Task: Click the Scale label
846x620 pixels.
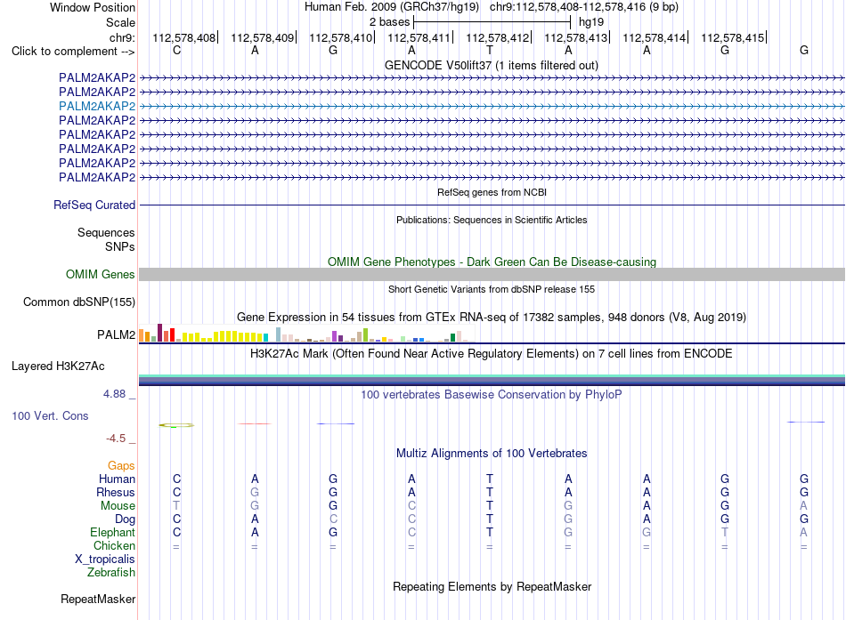Action: click(120, 22)
